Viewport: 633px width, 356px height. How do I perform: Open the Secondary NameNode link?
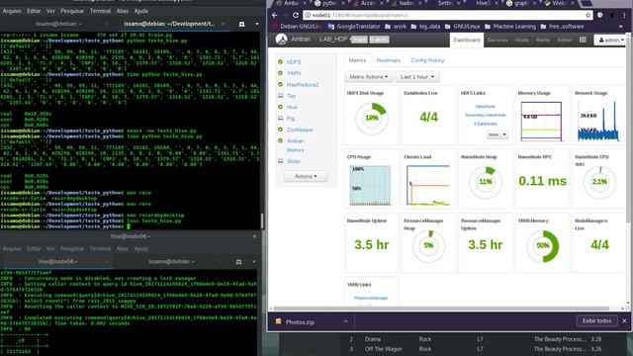(x=486, y=115)
